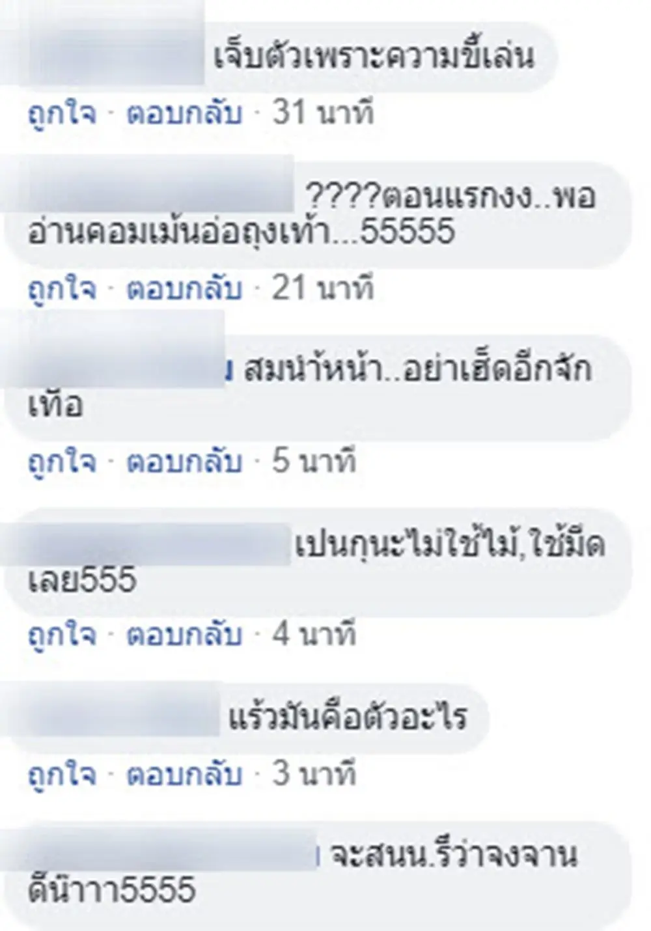Reply to the comment posted 21 นาที ago

[184, 289]
